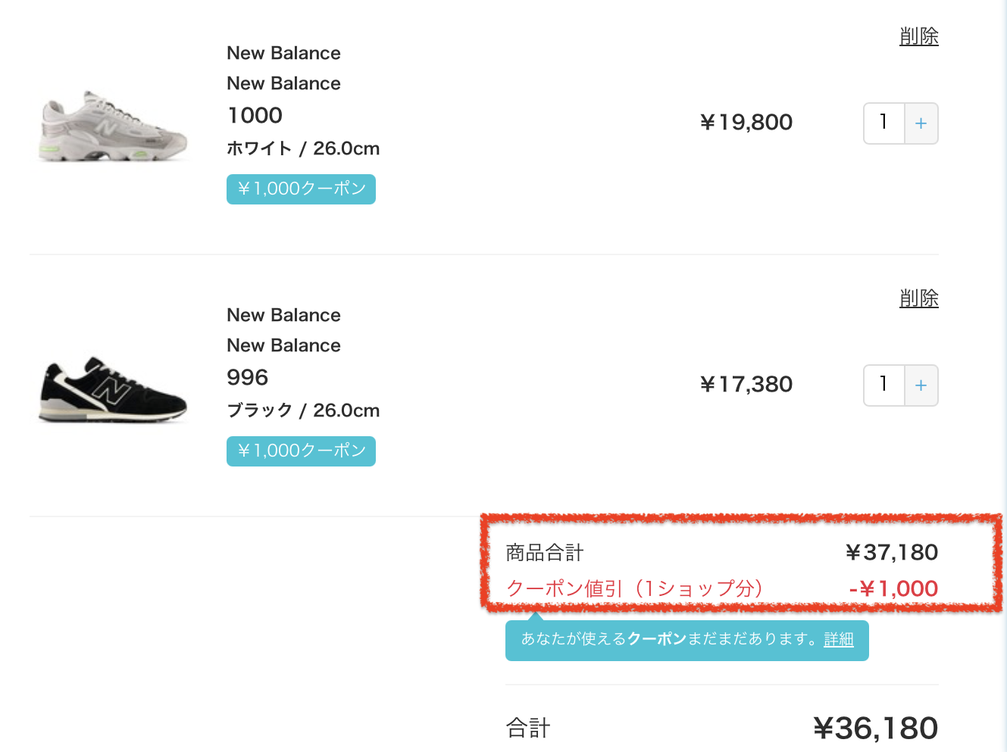Select the quantity field for the 1000 sneakers
The height and width of the screenshot is (752, 1007).
click(883, 123)
